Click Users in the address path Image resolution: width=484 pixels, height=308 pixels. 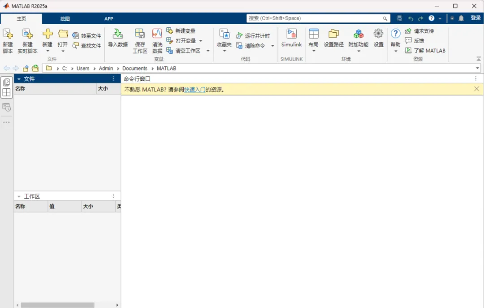(x=83, y=68)
